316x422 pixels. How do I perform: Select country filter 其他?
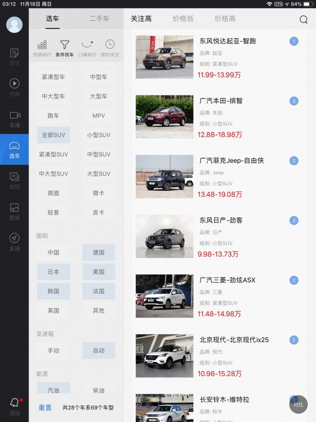point(99,311)
